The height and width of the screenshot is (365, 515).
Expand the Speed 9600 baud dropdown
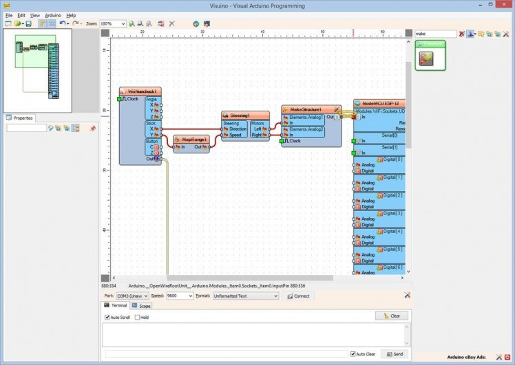189,296
